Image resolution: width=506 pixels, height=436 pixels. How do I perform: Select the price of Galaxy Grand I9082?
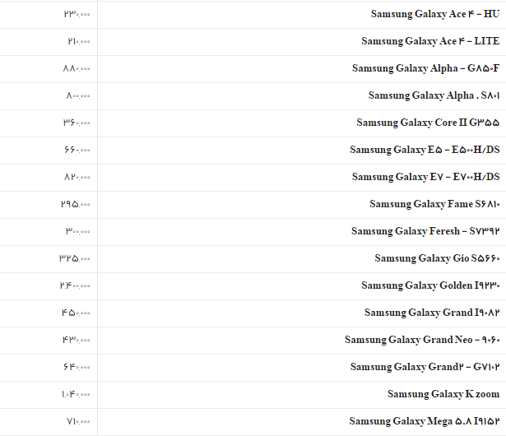coord(76,313)
